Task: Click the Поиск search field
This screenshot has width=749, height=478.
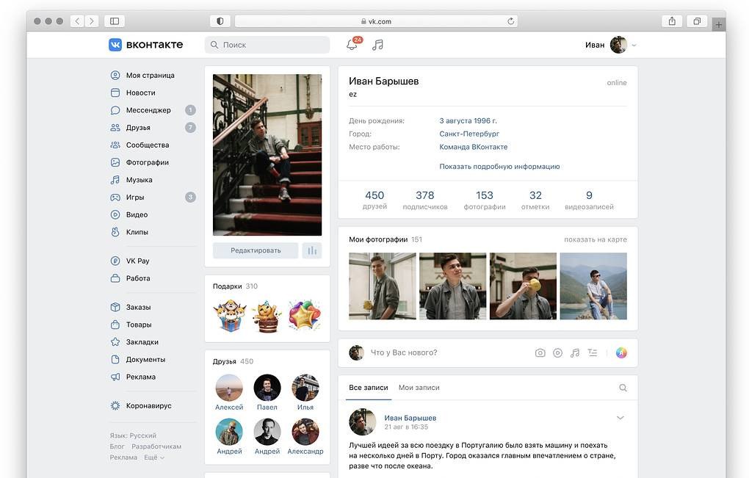Action: (267, 45)
